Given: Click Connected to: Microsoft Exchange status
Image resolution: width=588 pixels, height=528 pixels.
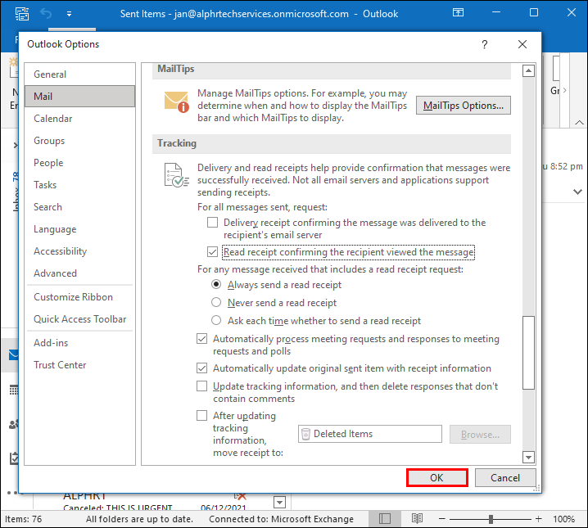Looking at the screenshot, I should [281, 519].
